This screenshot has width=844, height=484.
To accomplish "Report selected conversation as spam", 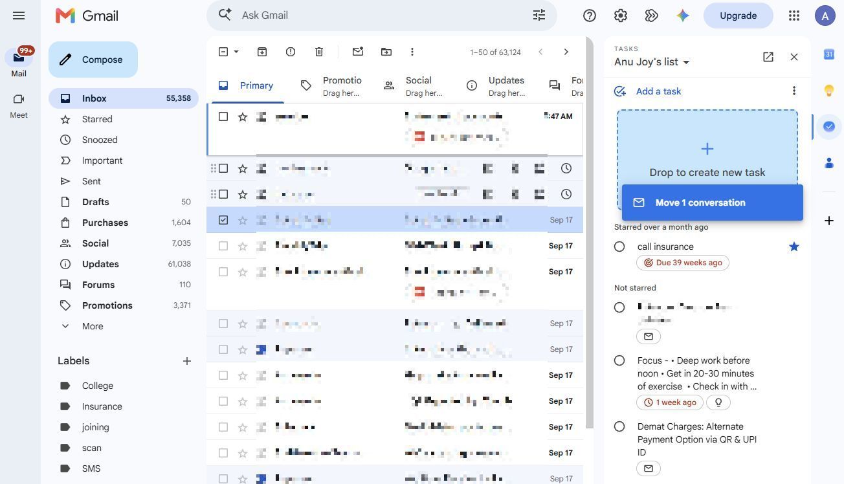I will pyautogui.click(x=291, y=52).
